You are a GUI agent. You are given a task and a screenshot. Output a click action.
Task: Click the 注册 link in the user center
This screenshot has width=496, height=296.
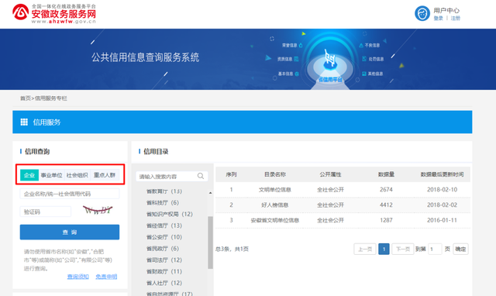tap(456, 19)
